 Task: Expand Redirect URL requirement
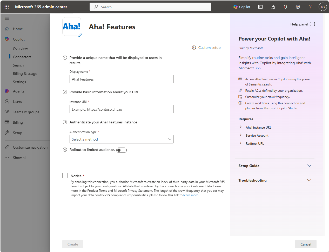pos(240,143)
